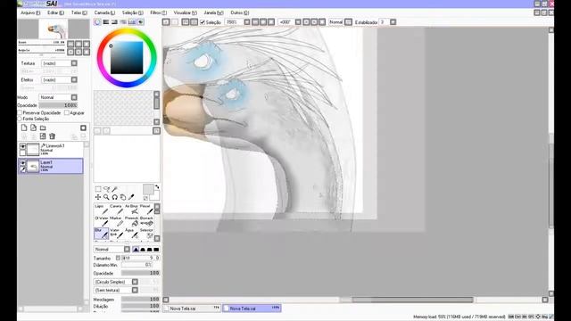Show the RGB slider panel icon
Screen dimensions: 571x321
106,22
